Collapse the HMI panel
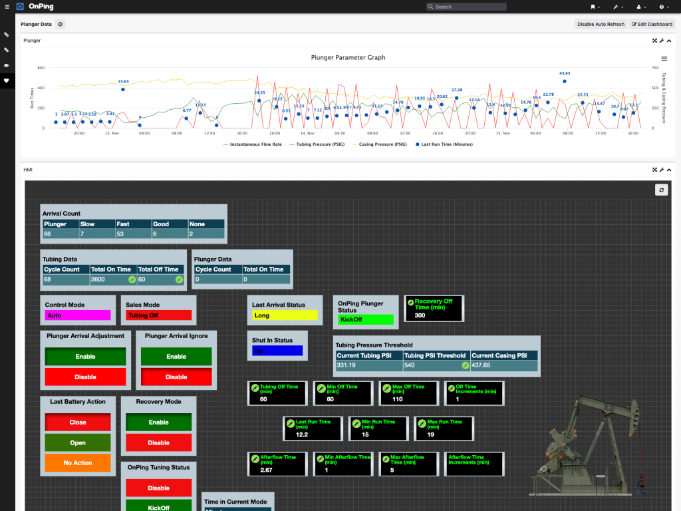 (x=669, y=170)
